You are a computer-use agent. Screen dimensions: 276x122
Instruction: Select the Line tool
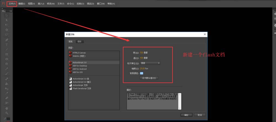[7, 50]
